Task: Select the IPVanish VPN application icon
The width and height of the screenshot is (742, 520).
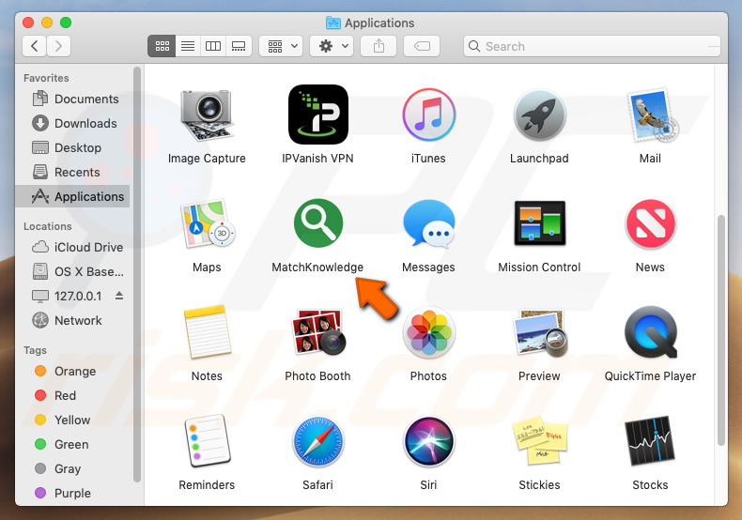Action: point(318,115)
